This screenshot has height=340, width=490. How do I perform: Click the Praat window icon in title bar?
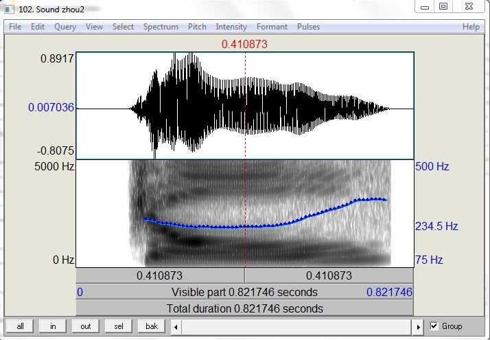tap(9, 9)
